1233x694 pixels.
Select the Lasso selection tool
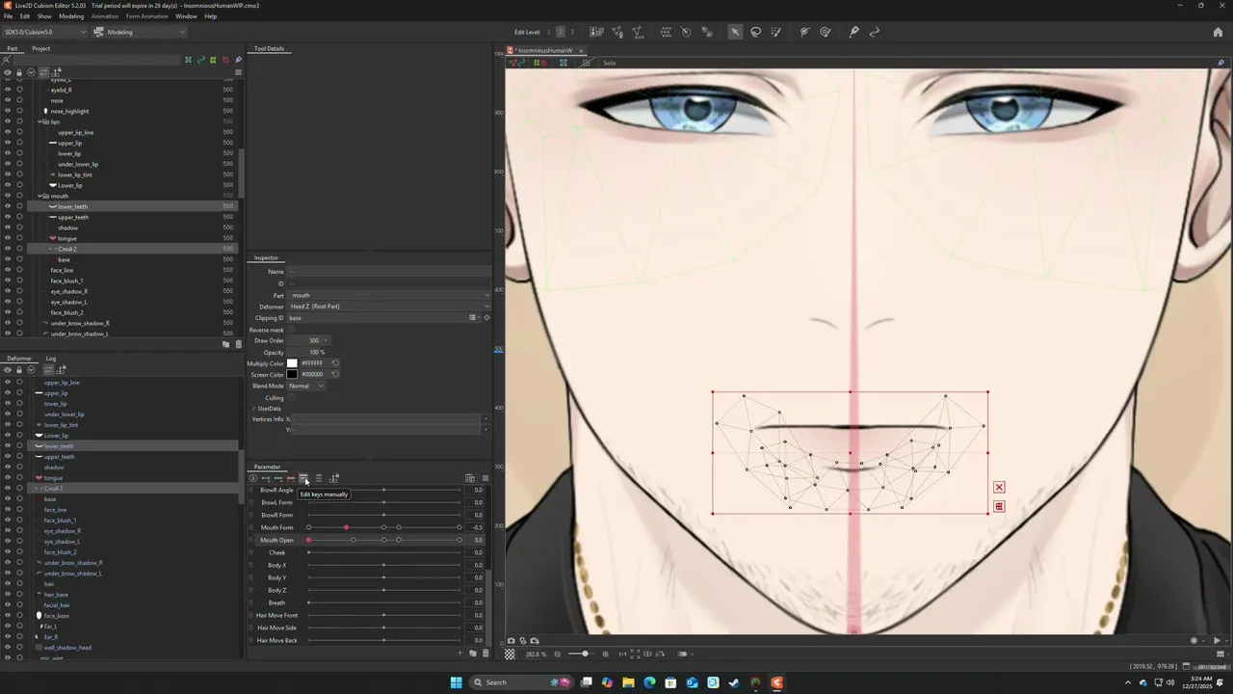click(x=756, y=32)
